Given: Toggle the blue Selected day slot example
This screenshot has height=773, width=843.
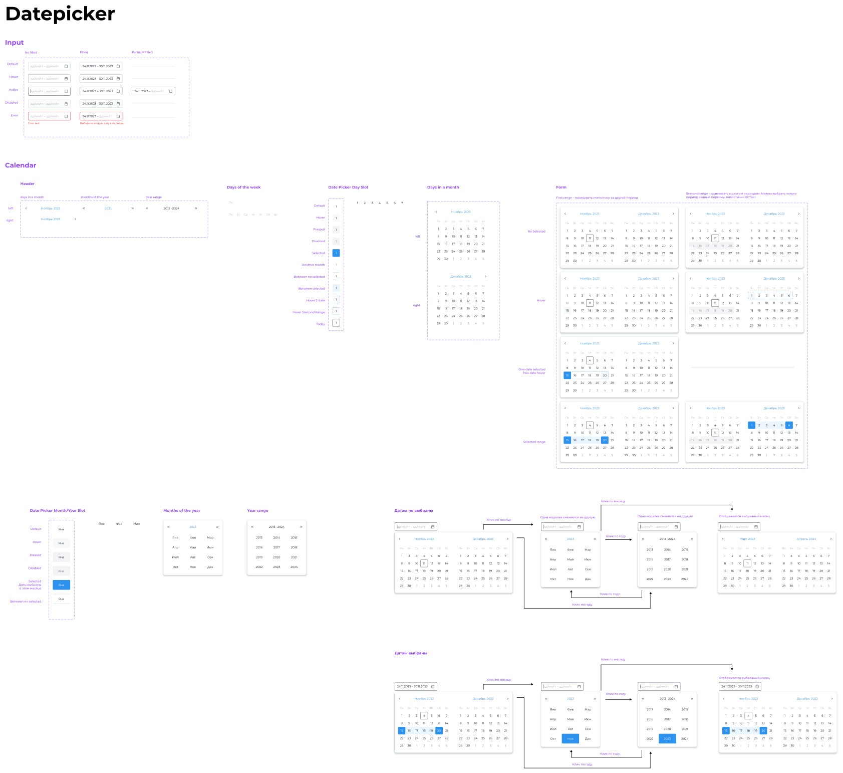Looking at the screenshot, I should pos(336,253).
